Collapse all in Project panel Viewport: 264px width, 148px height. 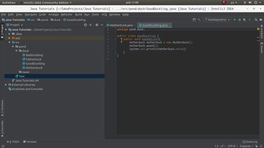[x=90, y=25]
